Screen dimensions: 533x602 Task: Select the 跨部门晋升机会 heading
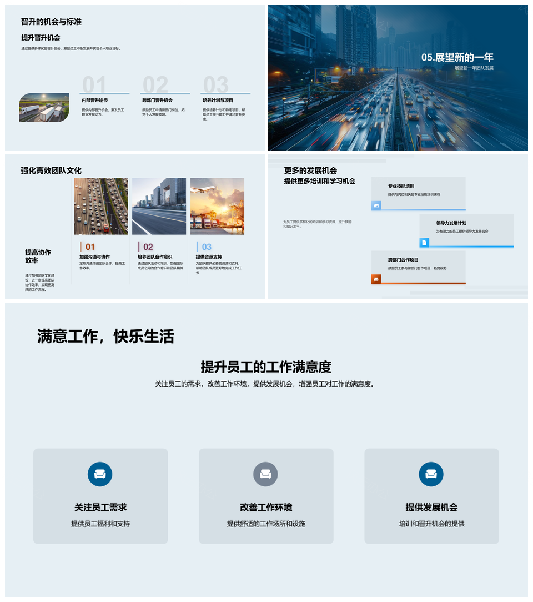157,101
